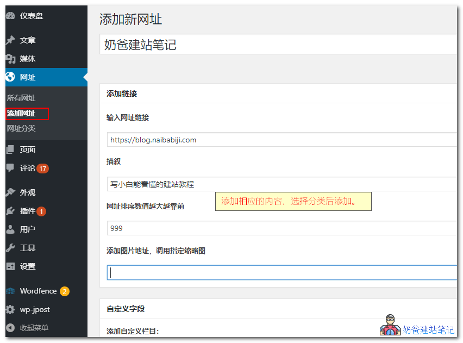Screen dimensions: 463x343
Task: Click the 评论 comments bubble icon
Action: (12, 169)
